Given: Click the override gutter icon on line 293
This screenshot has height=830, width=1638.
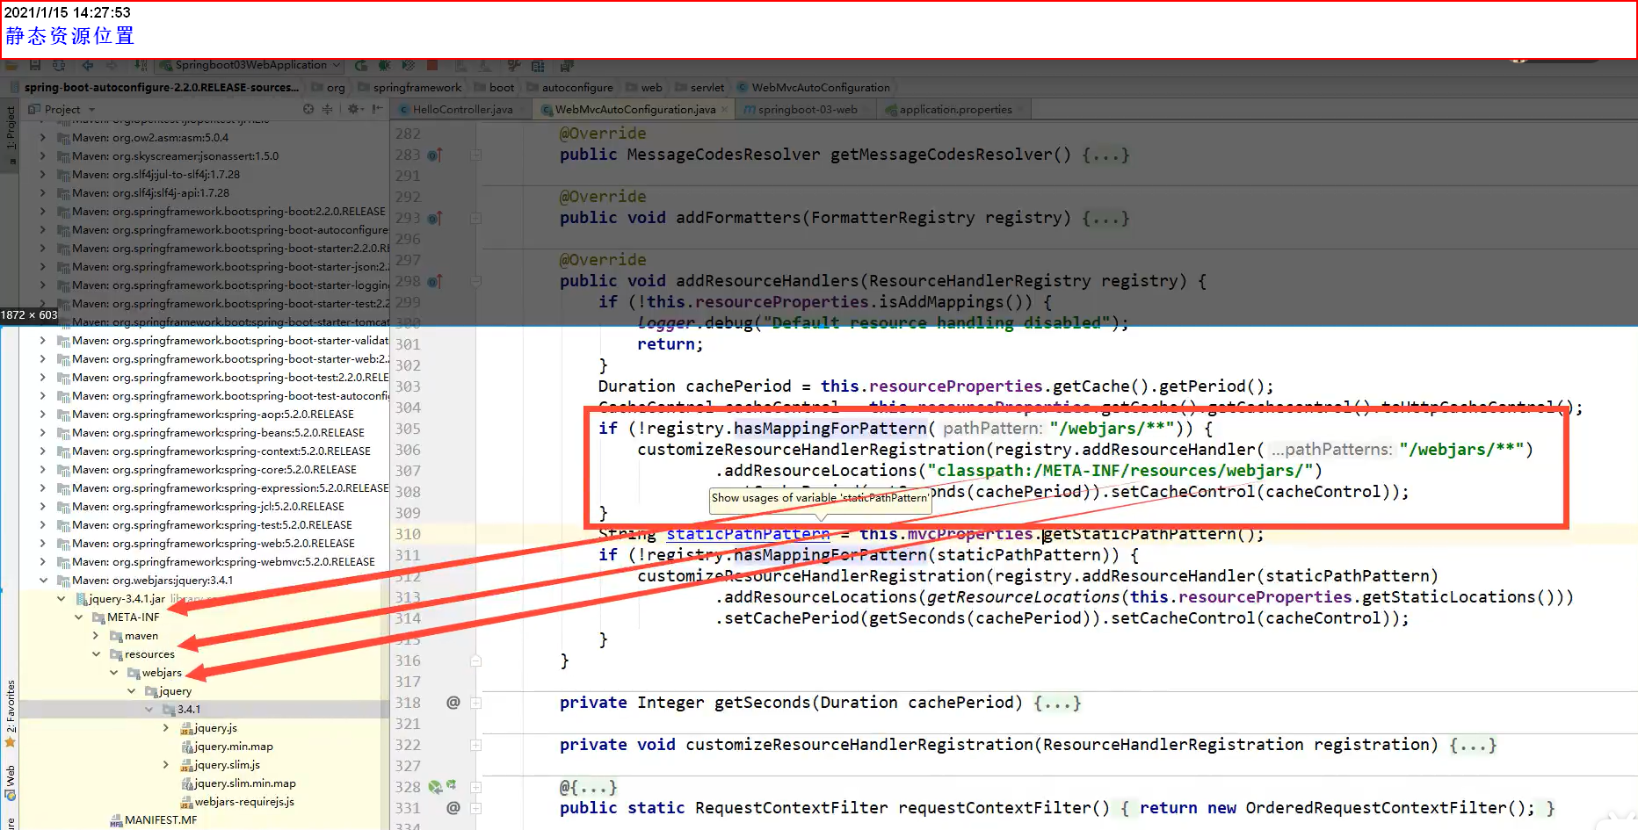Looking at the screenshot, I should click(x=435, y=219).
